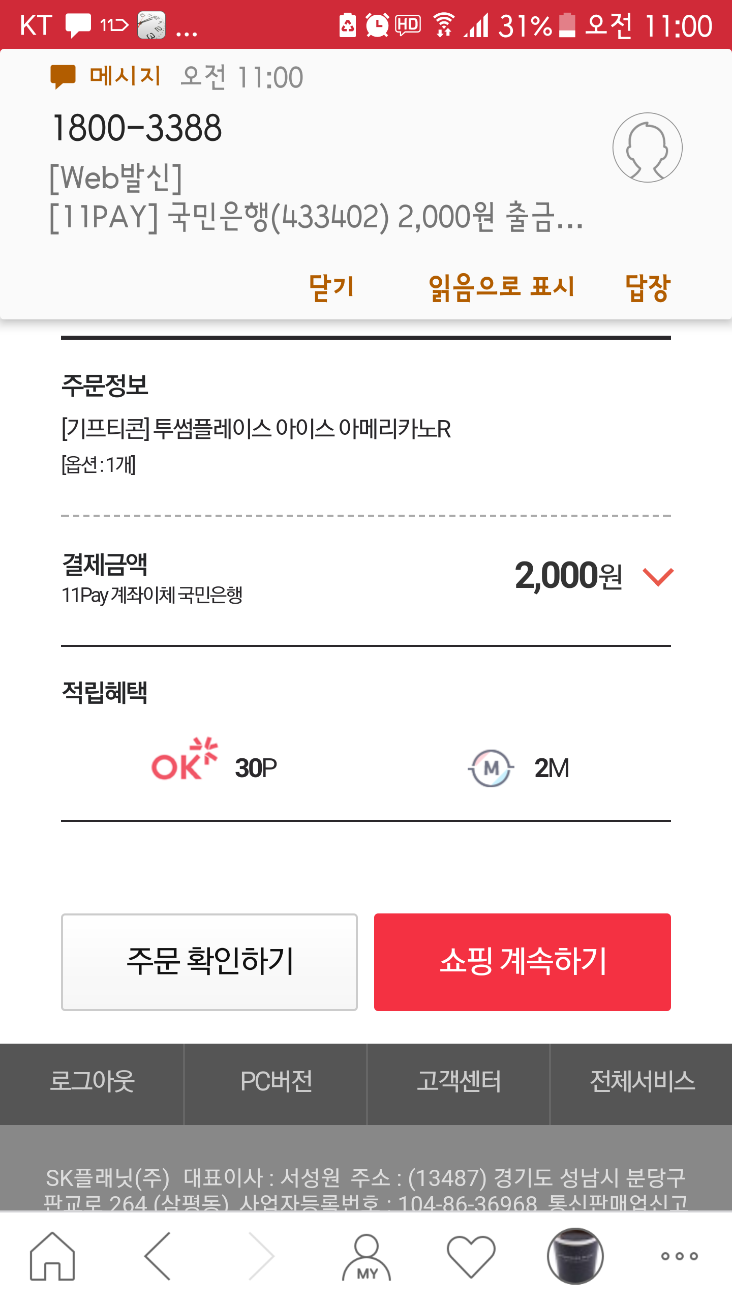The height and width of the screenshot is (1302, 732).
Task: Open the heart wishlist icon
Action: point(471,1256)
